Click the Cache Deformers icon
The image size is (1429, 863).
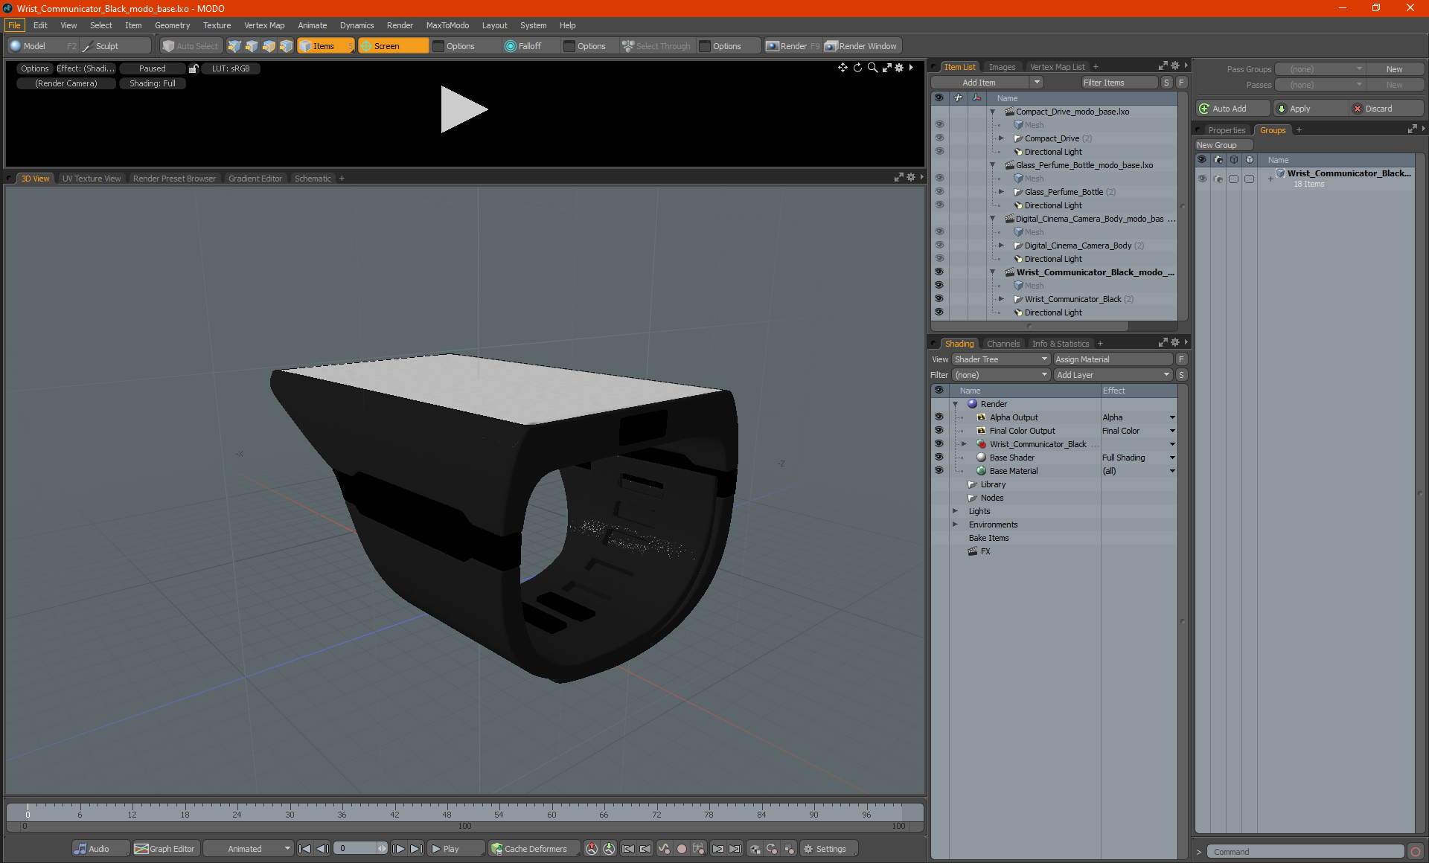(x=497, y=849)
